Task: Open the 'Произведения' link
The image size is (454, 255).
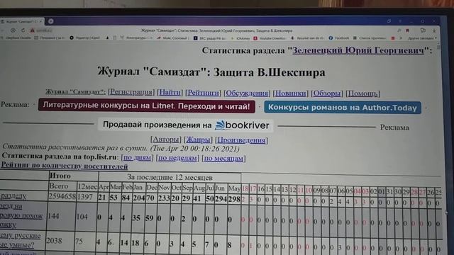Action: [x=241, y=140]
